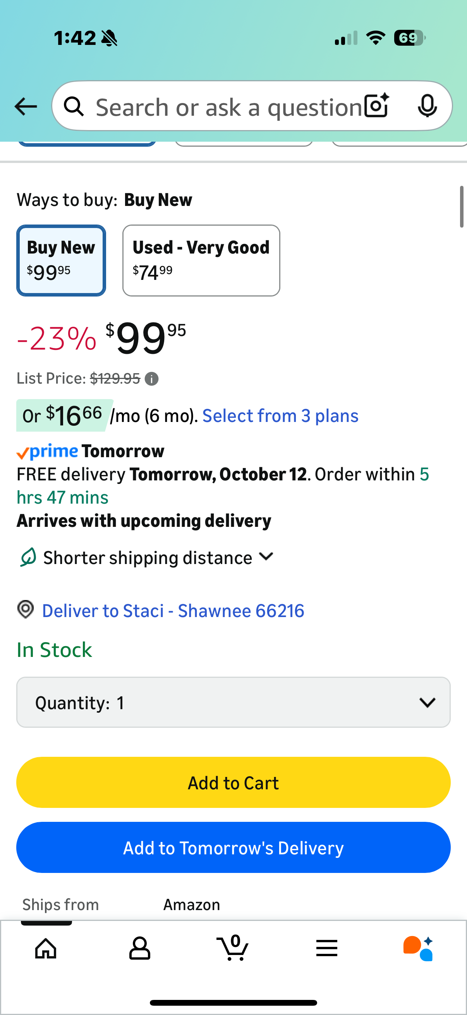Screen dimensions: 467x1015
Task: Tap the info icon beside List Price
Action: click(x=152, y=379)
